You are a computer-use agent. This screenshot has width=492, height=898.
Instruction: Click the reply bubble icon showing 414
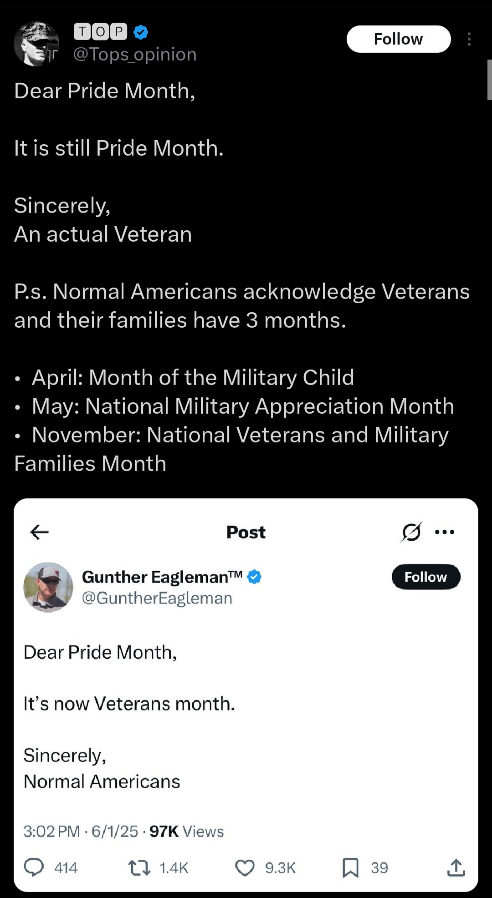(x=34, y=868)
